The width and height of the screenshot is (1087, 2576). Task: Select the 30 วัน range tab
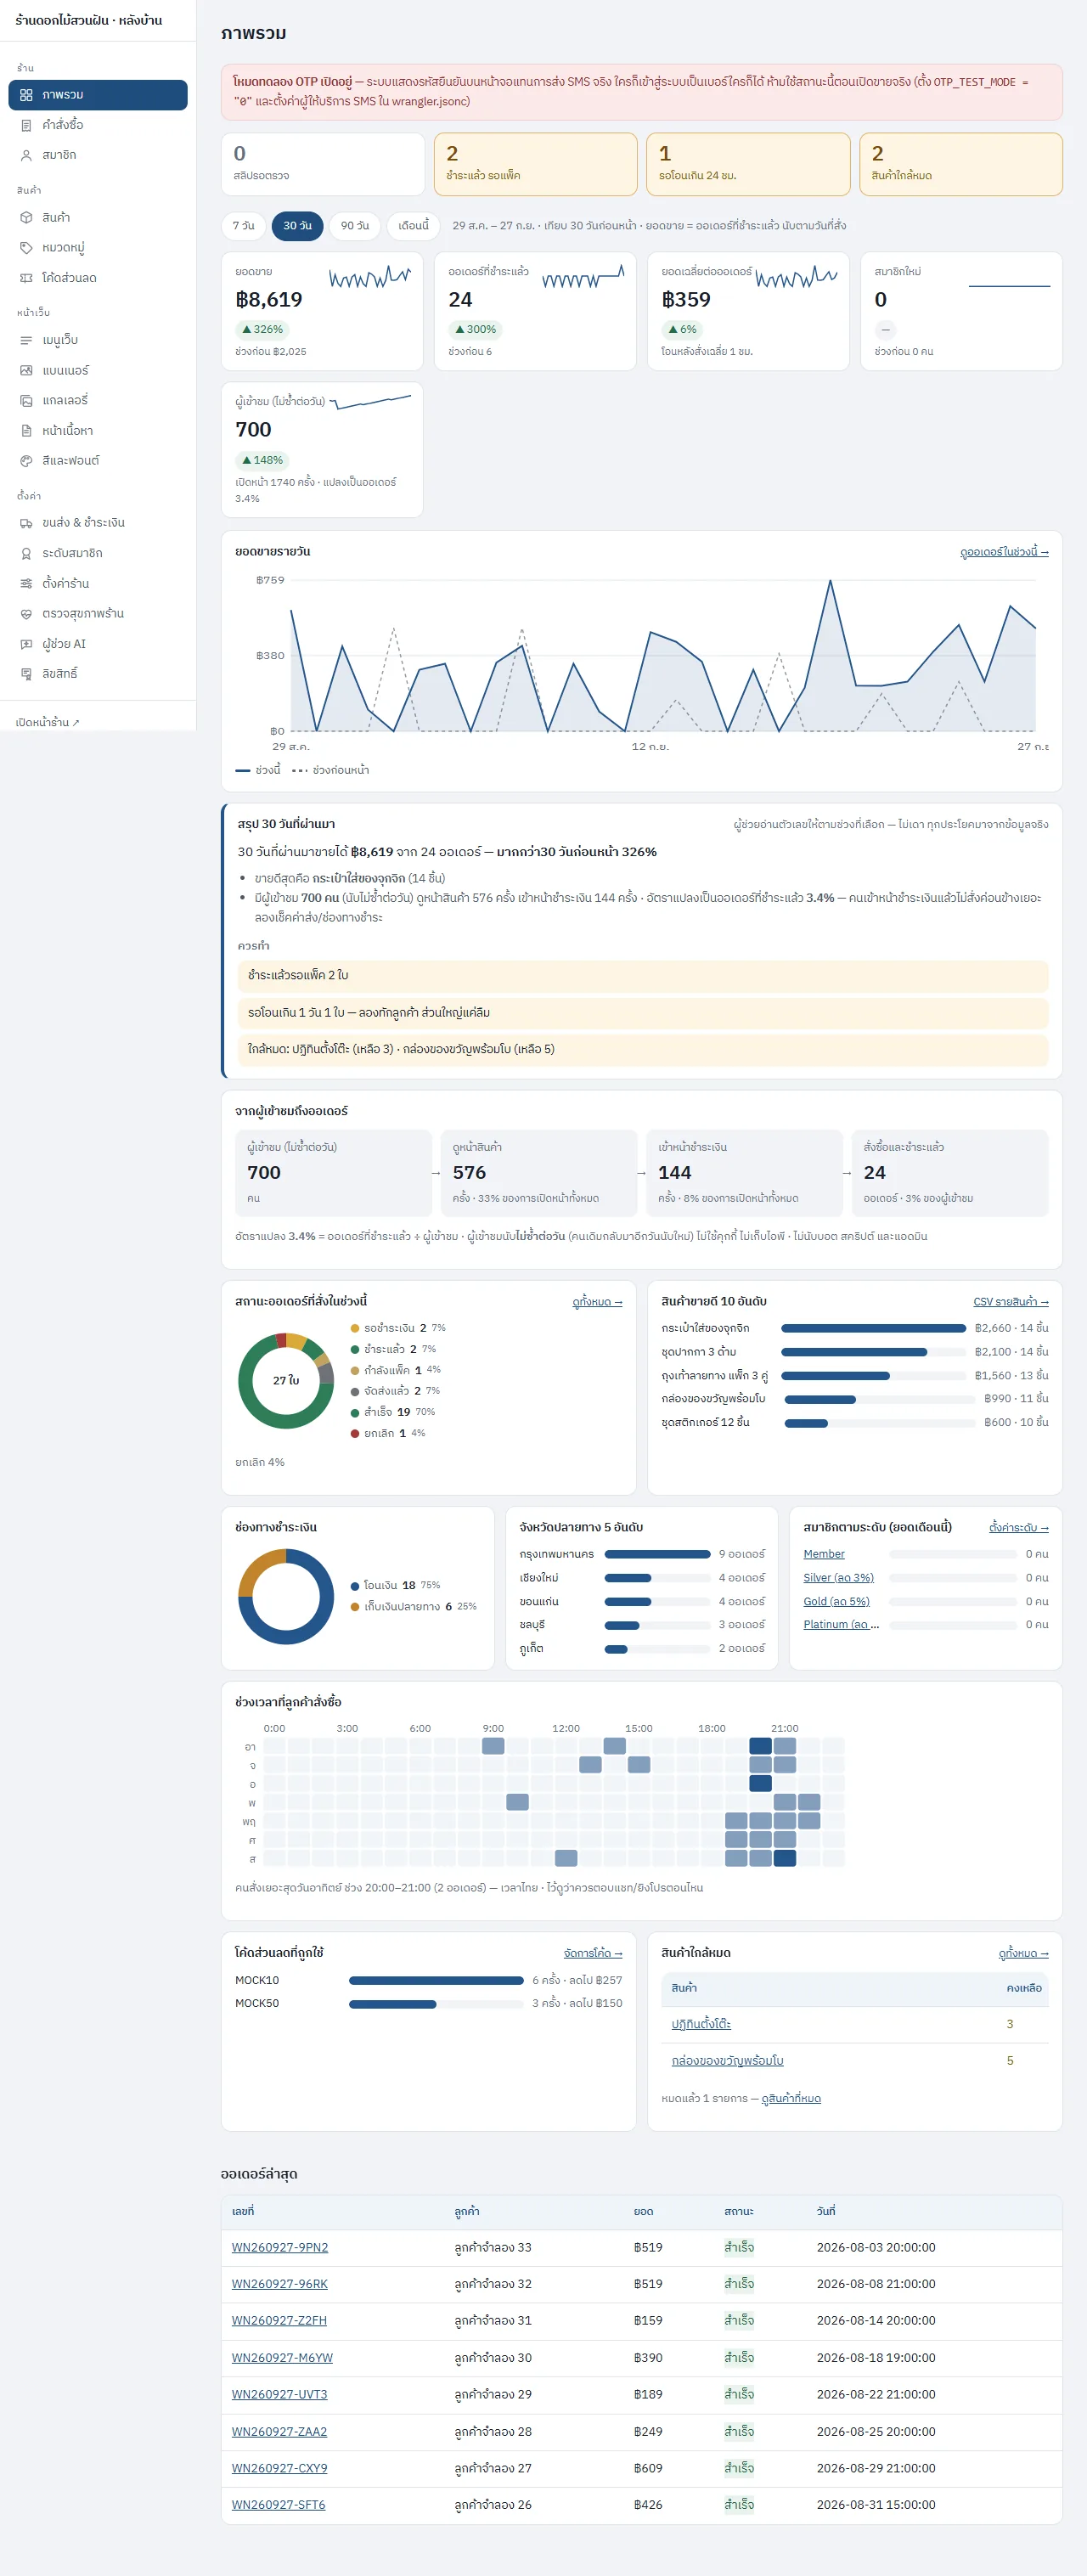click(297, 226)
